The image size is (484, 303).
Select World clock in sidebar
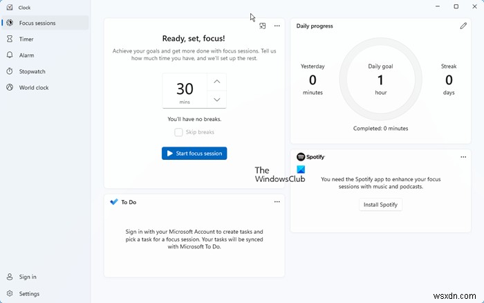click(32, 88)
